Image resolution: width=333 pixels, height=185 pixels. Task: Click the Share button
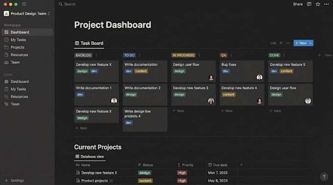[298, 4]
